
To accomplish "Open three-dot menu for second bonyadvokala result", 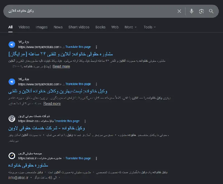I will (96, 84).
